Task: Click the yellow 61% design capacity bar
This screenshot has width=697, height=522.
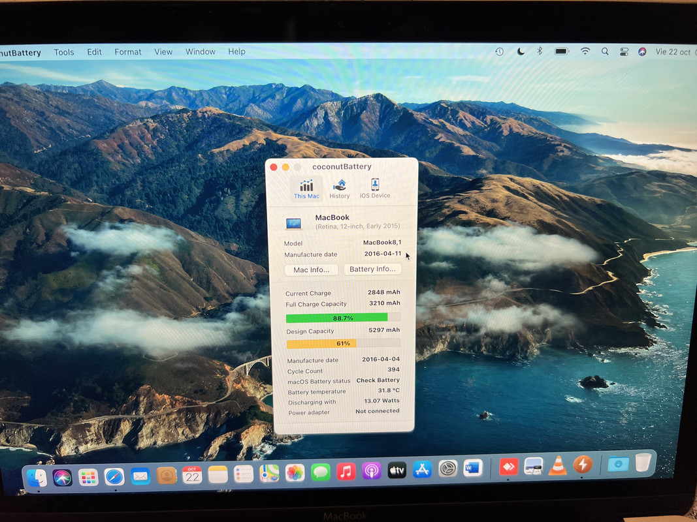Action: point(343,343)
